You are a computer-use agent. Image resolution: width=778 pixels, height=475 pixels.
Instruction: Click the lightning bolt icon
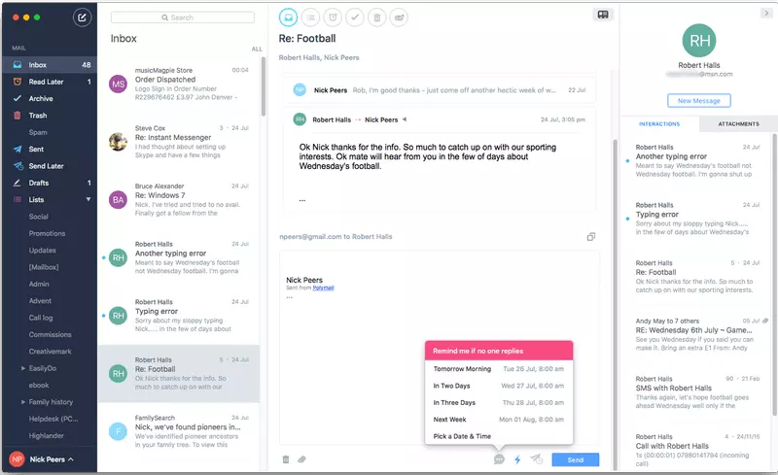pyautogui.click(x=517, y=459)
